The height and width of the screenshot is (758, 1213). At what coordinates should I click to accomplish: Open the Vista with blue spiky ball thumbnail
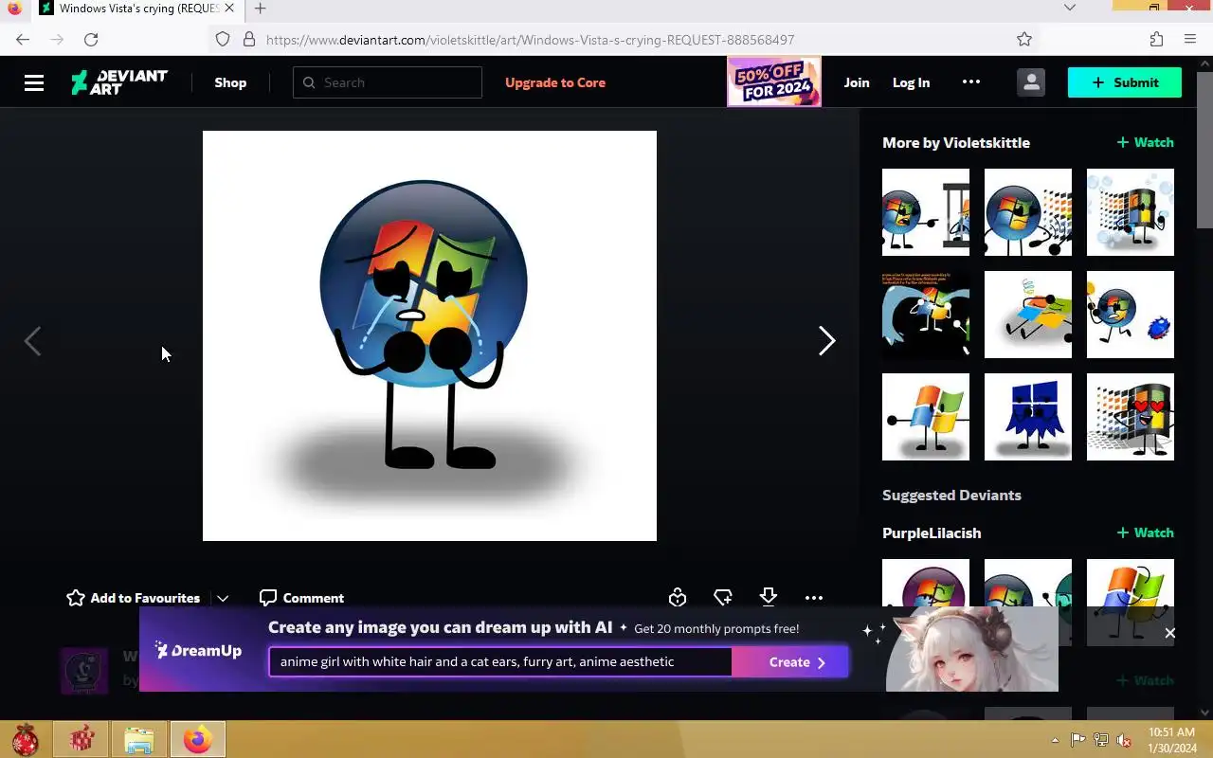click(x=1131, y=315)
